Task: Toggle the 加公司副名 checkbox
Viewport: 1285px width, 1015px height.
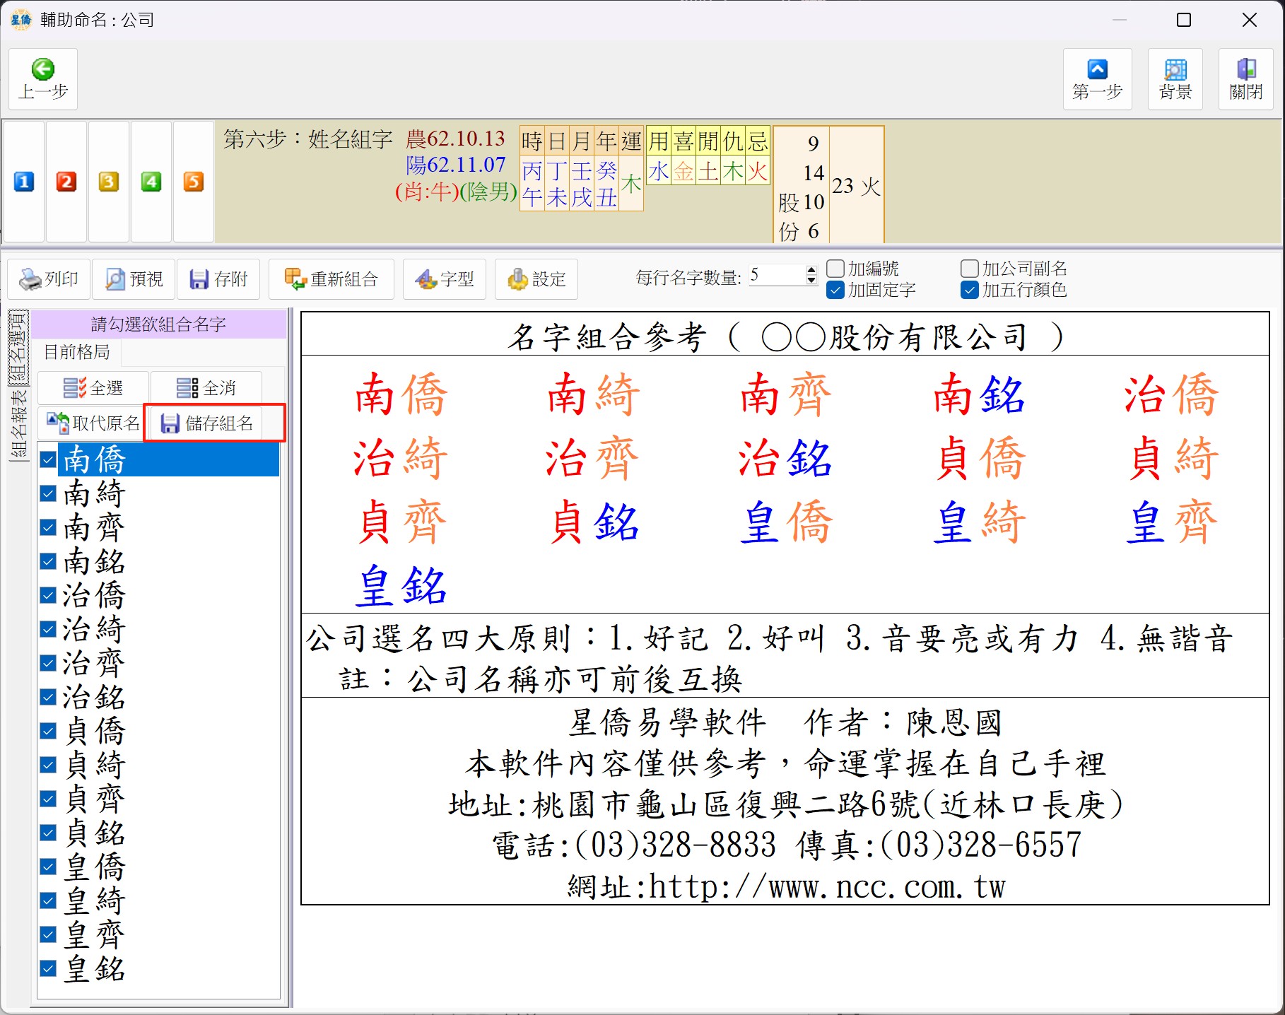Action: point(970,269)
